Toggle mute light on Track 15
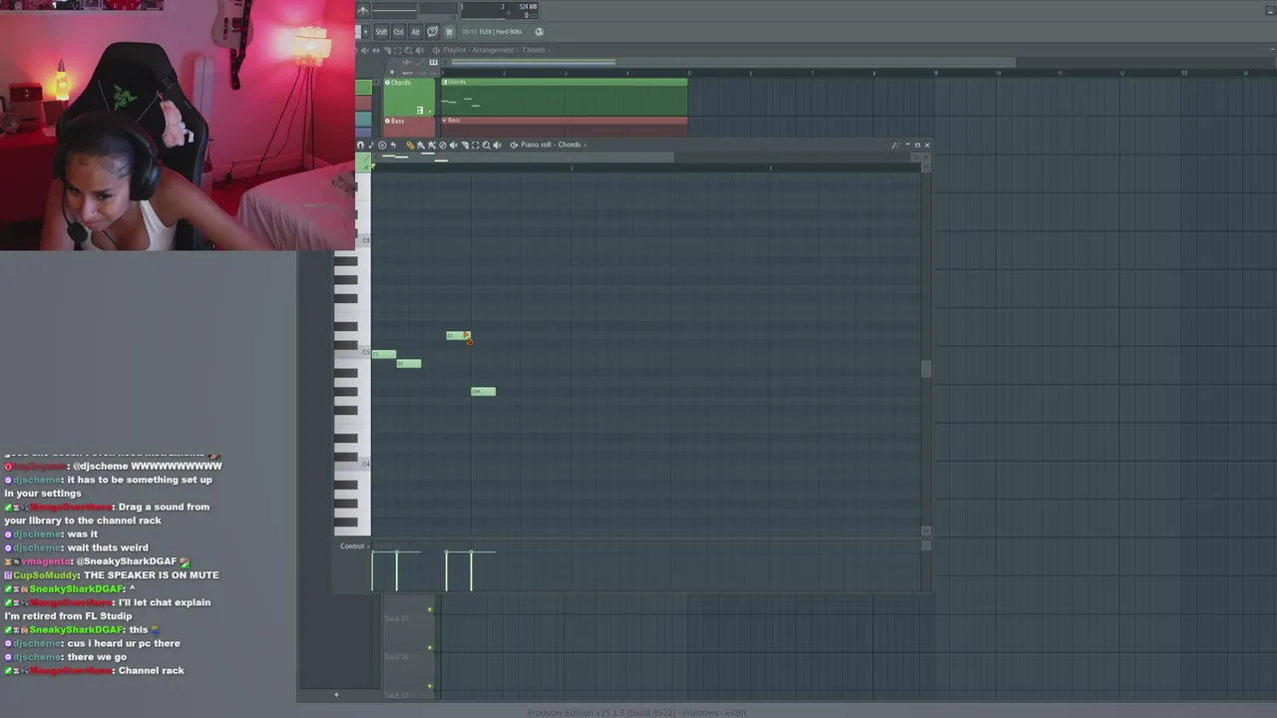 point(430,609)
